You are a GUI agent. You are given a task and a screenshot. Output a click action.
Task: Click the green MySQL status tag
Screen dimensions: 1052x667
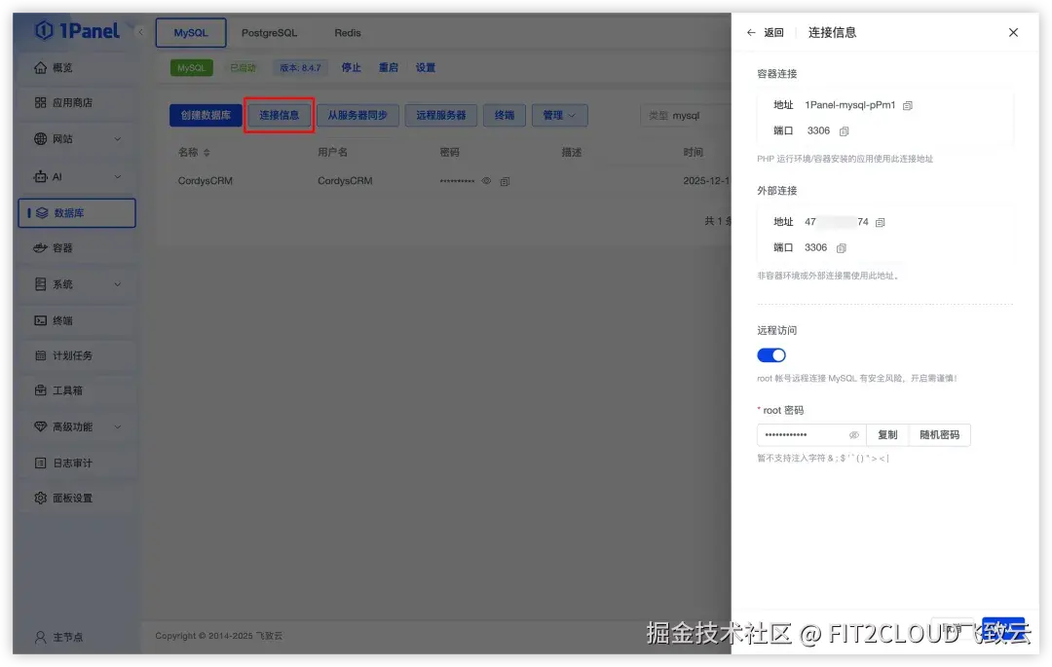pos(191,68)
